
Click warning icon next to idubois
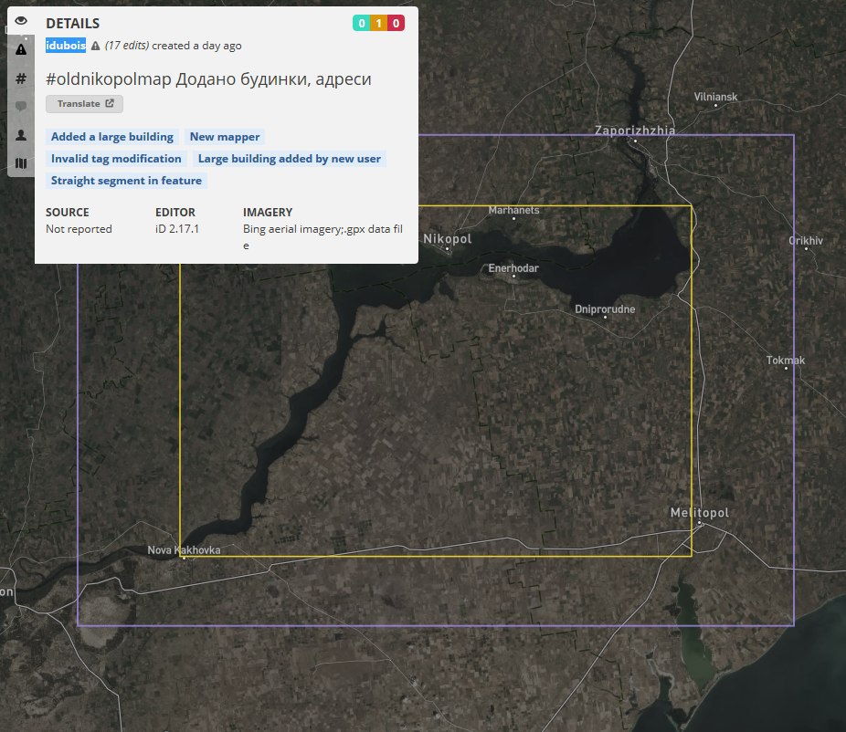(96, 46)
